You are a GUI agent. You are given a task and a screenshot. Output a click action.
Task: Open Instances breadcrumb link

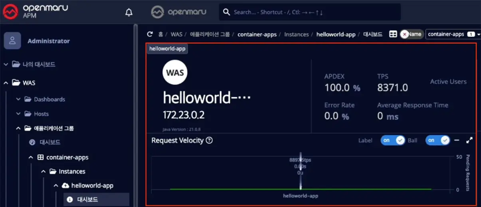(x=297, y=34)
